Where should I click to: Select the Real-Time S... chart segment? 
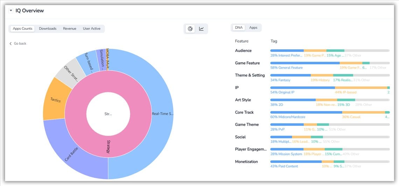(163, 114)
